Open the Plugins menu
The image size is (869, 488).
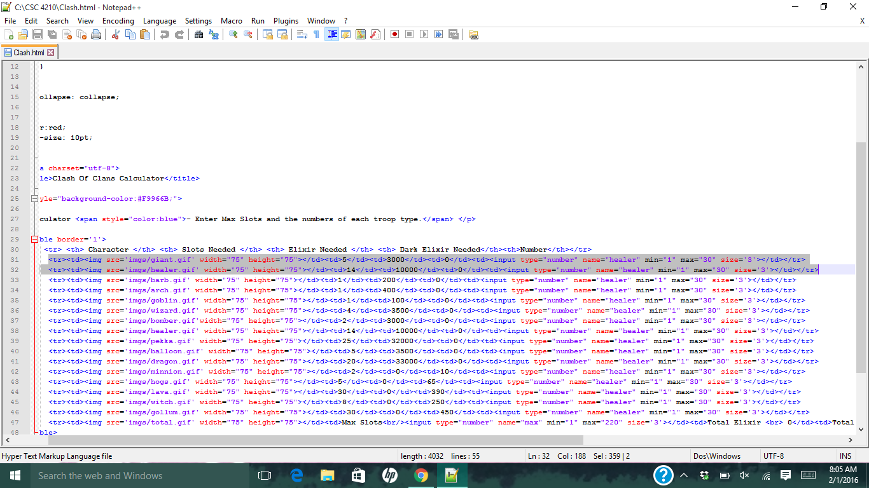286,20
